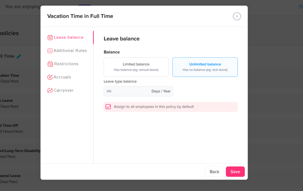Go to the Accruals tab

pos(62,77)
